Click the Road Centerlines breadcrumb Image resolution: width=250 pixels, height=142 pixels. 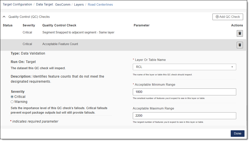100,4
